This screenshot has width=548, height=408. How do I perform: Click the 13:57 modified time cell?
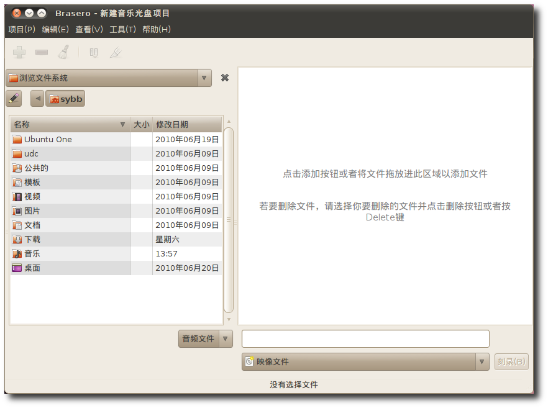coord(167,254)
